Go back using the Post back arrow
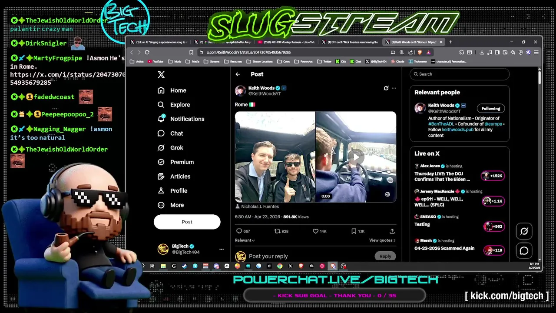The height and width of the screenshot is (313, 556). (238, 74)
